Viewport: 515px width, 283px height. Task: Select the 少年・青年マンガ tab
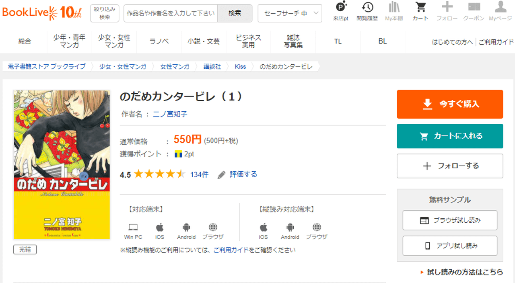coord(69,41)
